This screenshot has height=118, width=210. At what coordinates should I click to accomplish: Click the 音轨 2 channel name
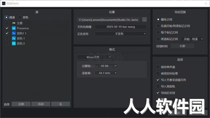pyautogui.click(x=21, y=43)
